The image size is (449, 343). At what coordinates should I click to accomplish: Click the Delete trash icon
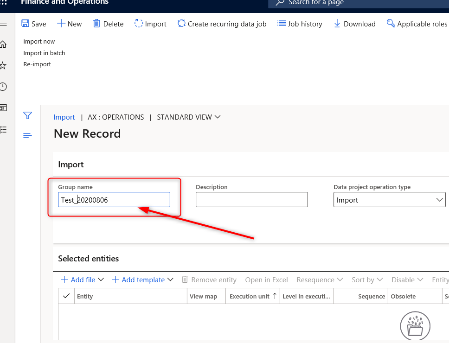click(x=96, y=24)
